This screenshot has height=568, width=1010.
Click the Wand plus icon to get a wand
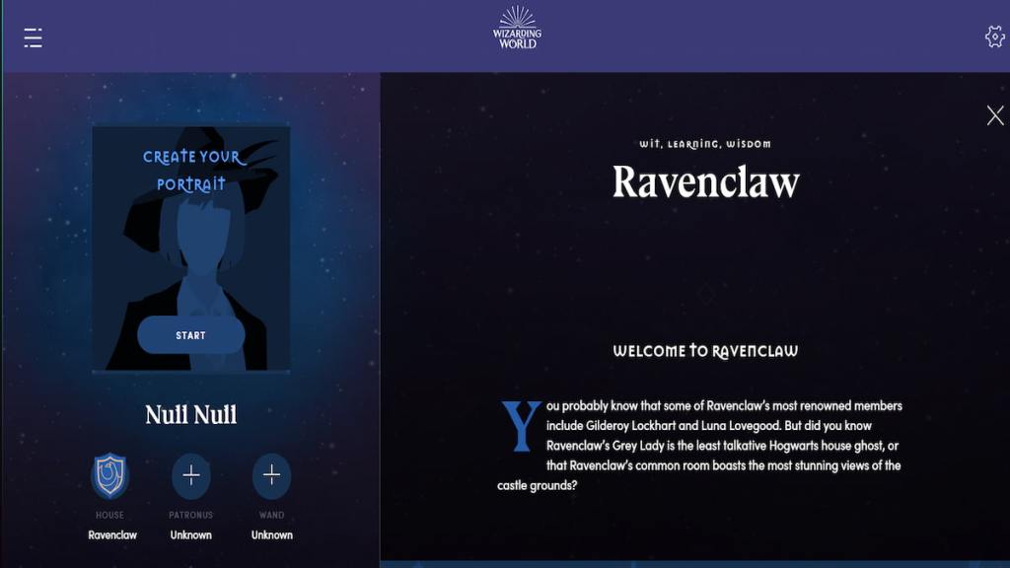271,474
